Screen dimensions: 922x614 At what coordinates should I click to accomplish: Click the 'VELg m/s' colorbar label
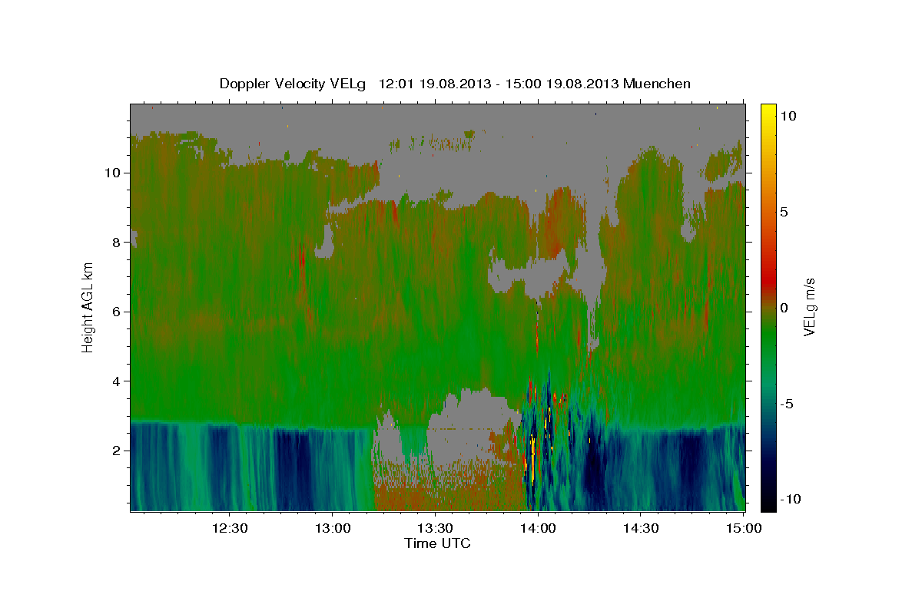tap(810, 308)
